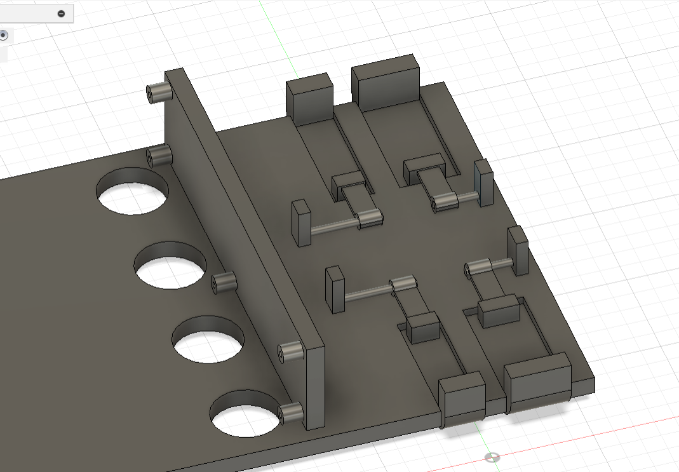Select the origin point marker on grid
Screen dimensions: 679x472
coord(492,457)
